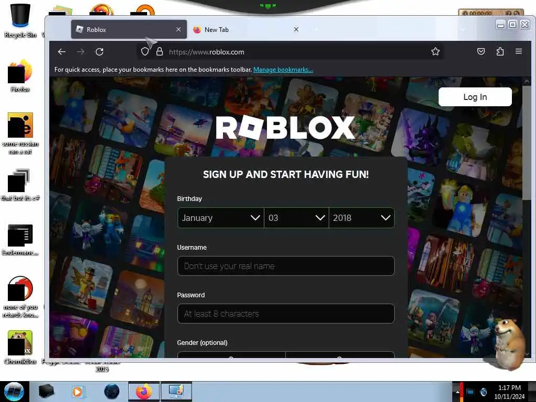Open the 'none of you' desktop icon
This screenshot has width=536, height=402.
pyautogui.click(x=20, y=297)
